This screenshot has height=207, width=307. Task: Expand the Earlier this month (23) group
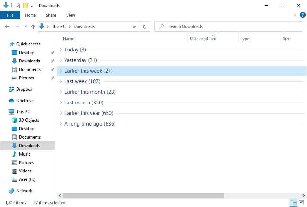[61, 92]
